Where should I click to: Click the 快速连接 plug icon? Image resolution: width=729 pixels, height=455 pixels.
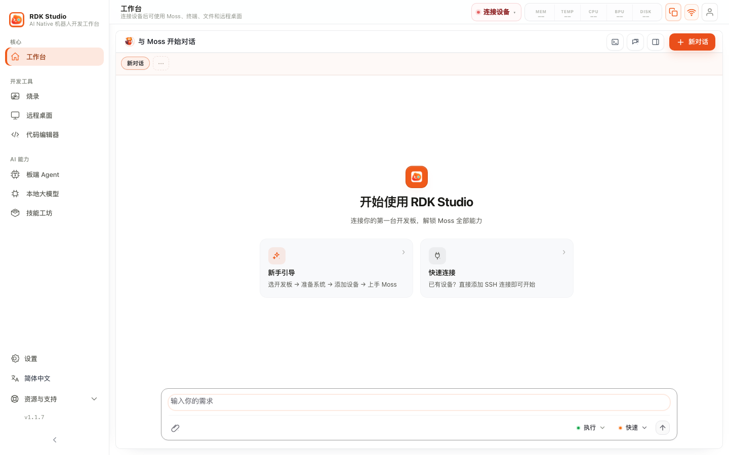click(x=437, y=256)
